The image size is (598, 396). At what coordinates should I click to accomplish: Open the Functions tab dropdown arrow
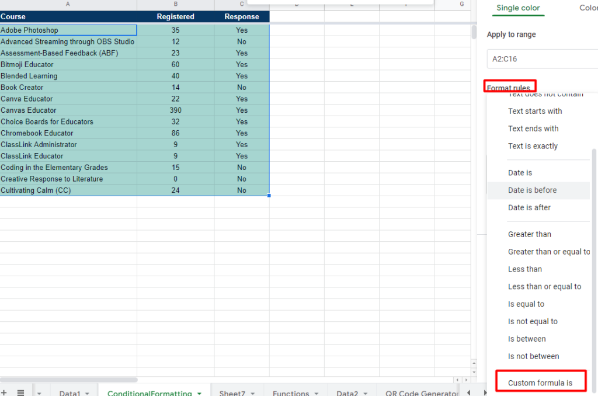pos(317,393)
